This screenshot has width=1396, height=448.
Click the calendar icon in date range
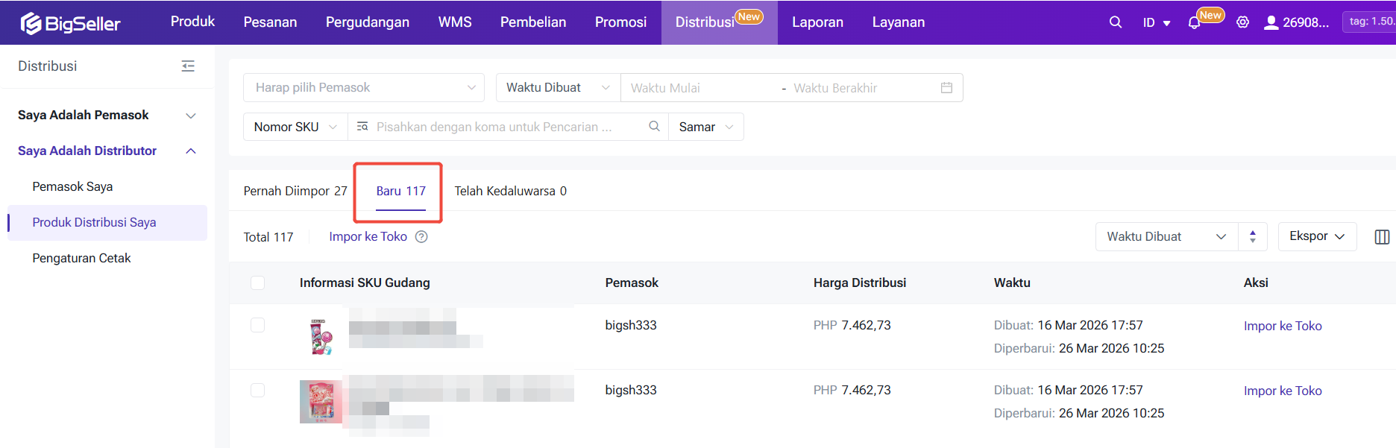pyautogui.click(x=946, y=88)
